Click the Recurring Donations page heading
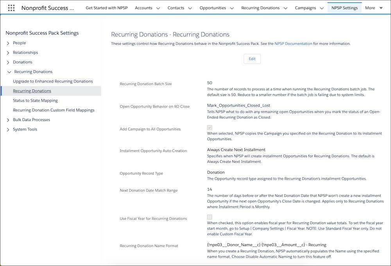This screenshot has height=266, width=391. (x=170, y=34)
